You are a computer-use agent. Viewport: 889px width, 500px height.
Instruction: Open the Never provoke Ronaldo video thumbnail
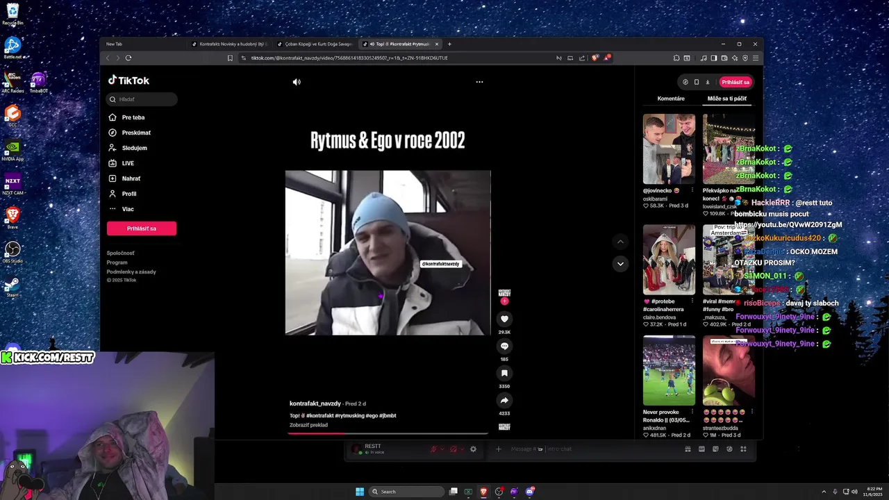[x=669, y=371]
